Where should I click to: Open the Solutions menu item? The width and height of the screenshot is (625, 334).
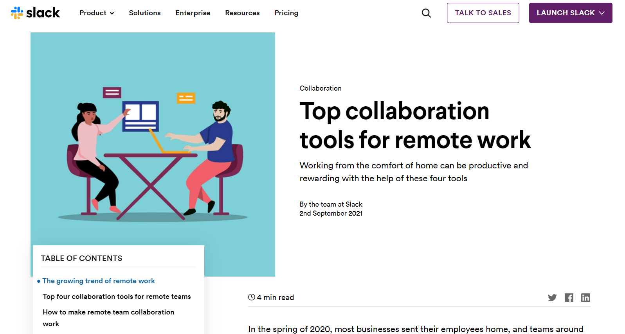pyautogui.click(x=145, y=13)
